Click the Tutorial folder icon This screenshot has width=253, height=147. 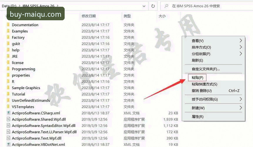(8, 94)
